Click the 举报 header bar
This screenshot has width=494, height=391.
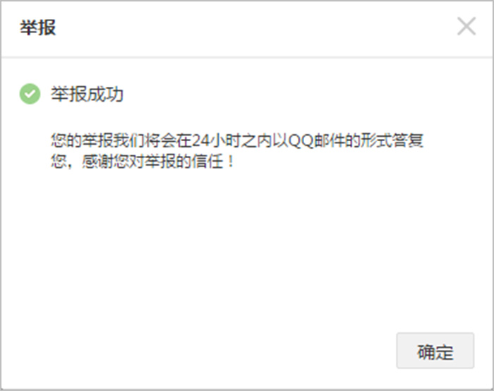pos(247,29)
